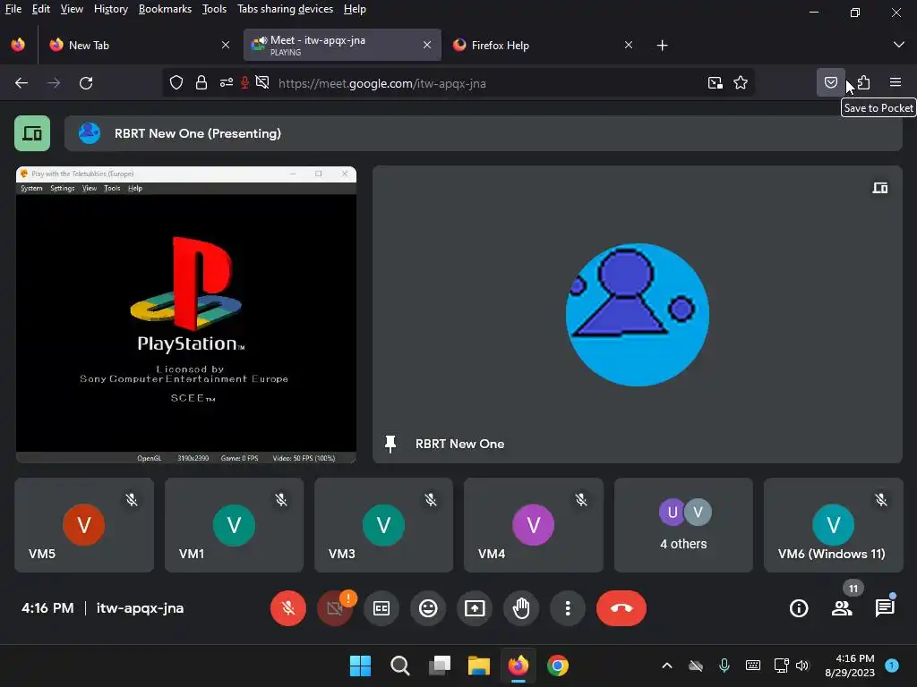This screenshot has width=917, height=687.
Task: Close the Meet tab
Action: [x=427, y=45]
